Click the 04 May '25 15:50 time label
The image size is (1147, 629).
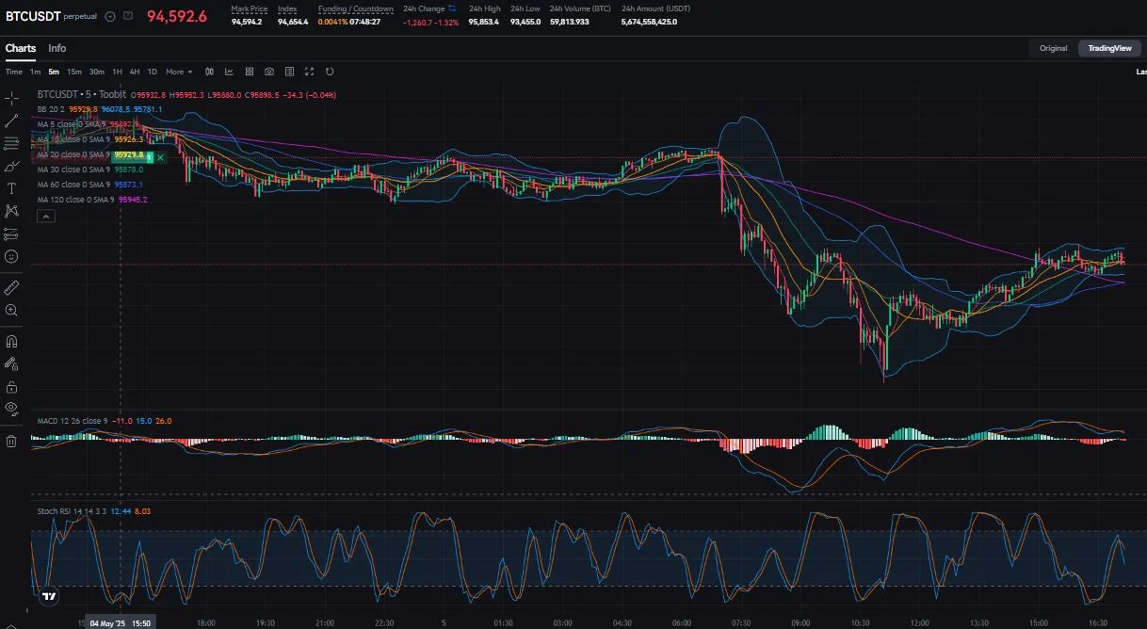tap(120, 622)
